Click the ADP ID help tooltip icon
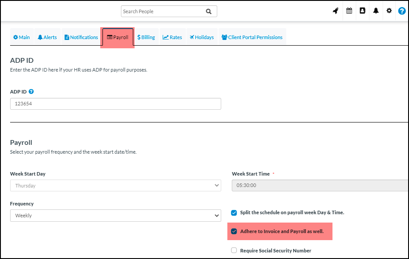Viewport: 409px width, 259px height. [x=31, y=92]
